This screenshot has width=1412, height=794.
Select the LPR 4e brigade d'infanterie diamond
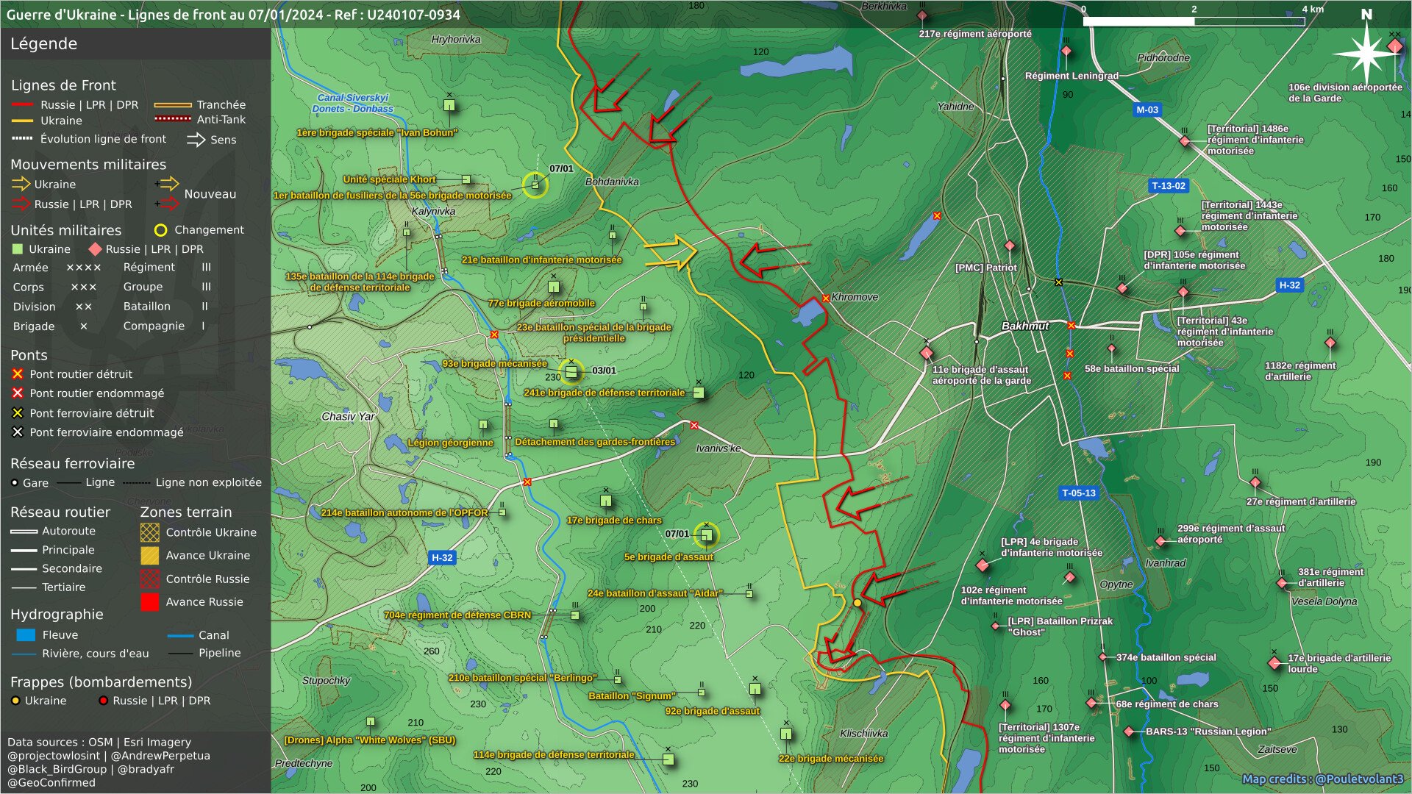[x=983, y=565]
